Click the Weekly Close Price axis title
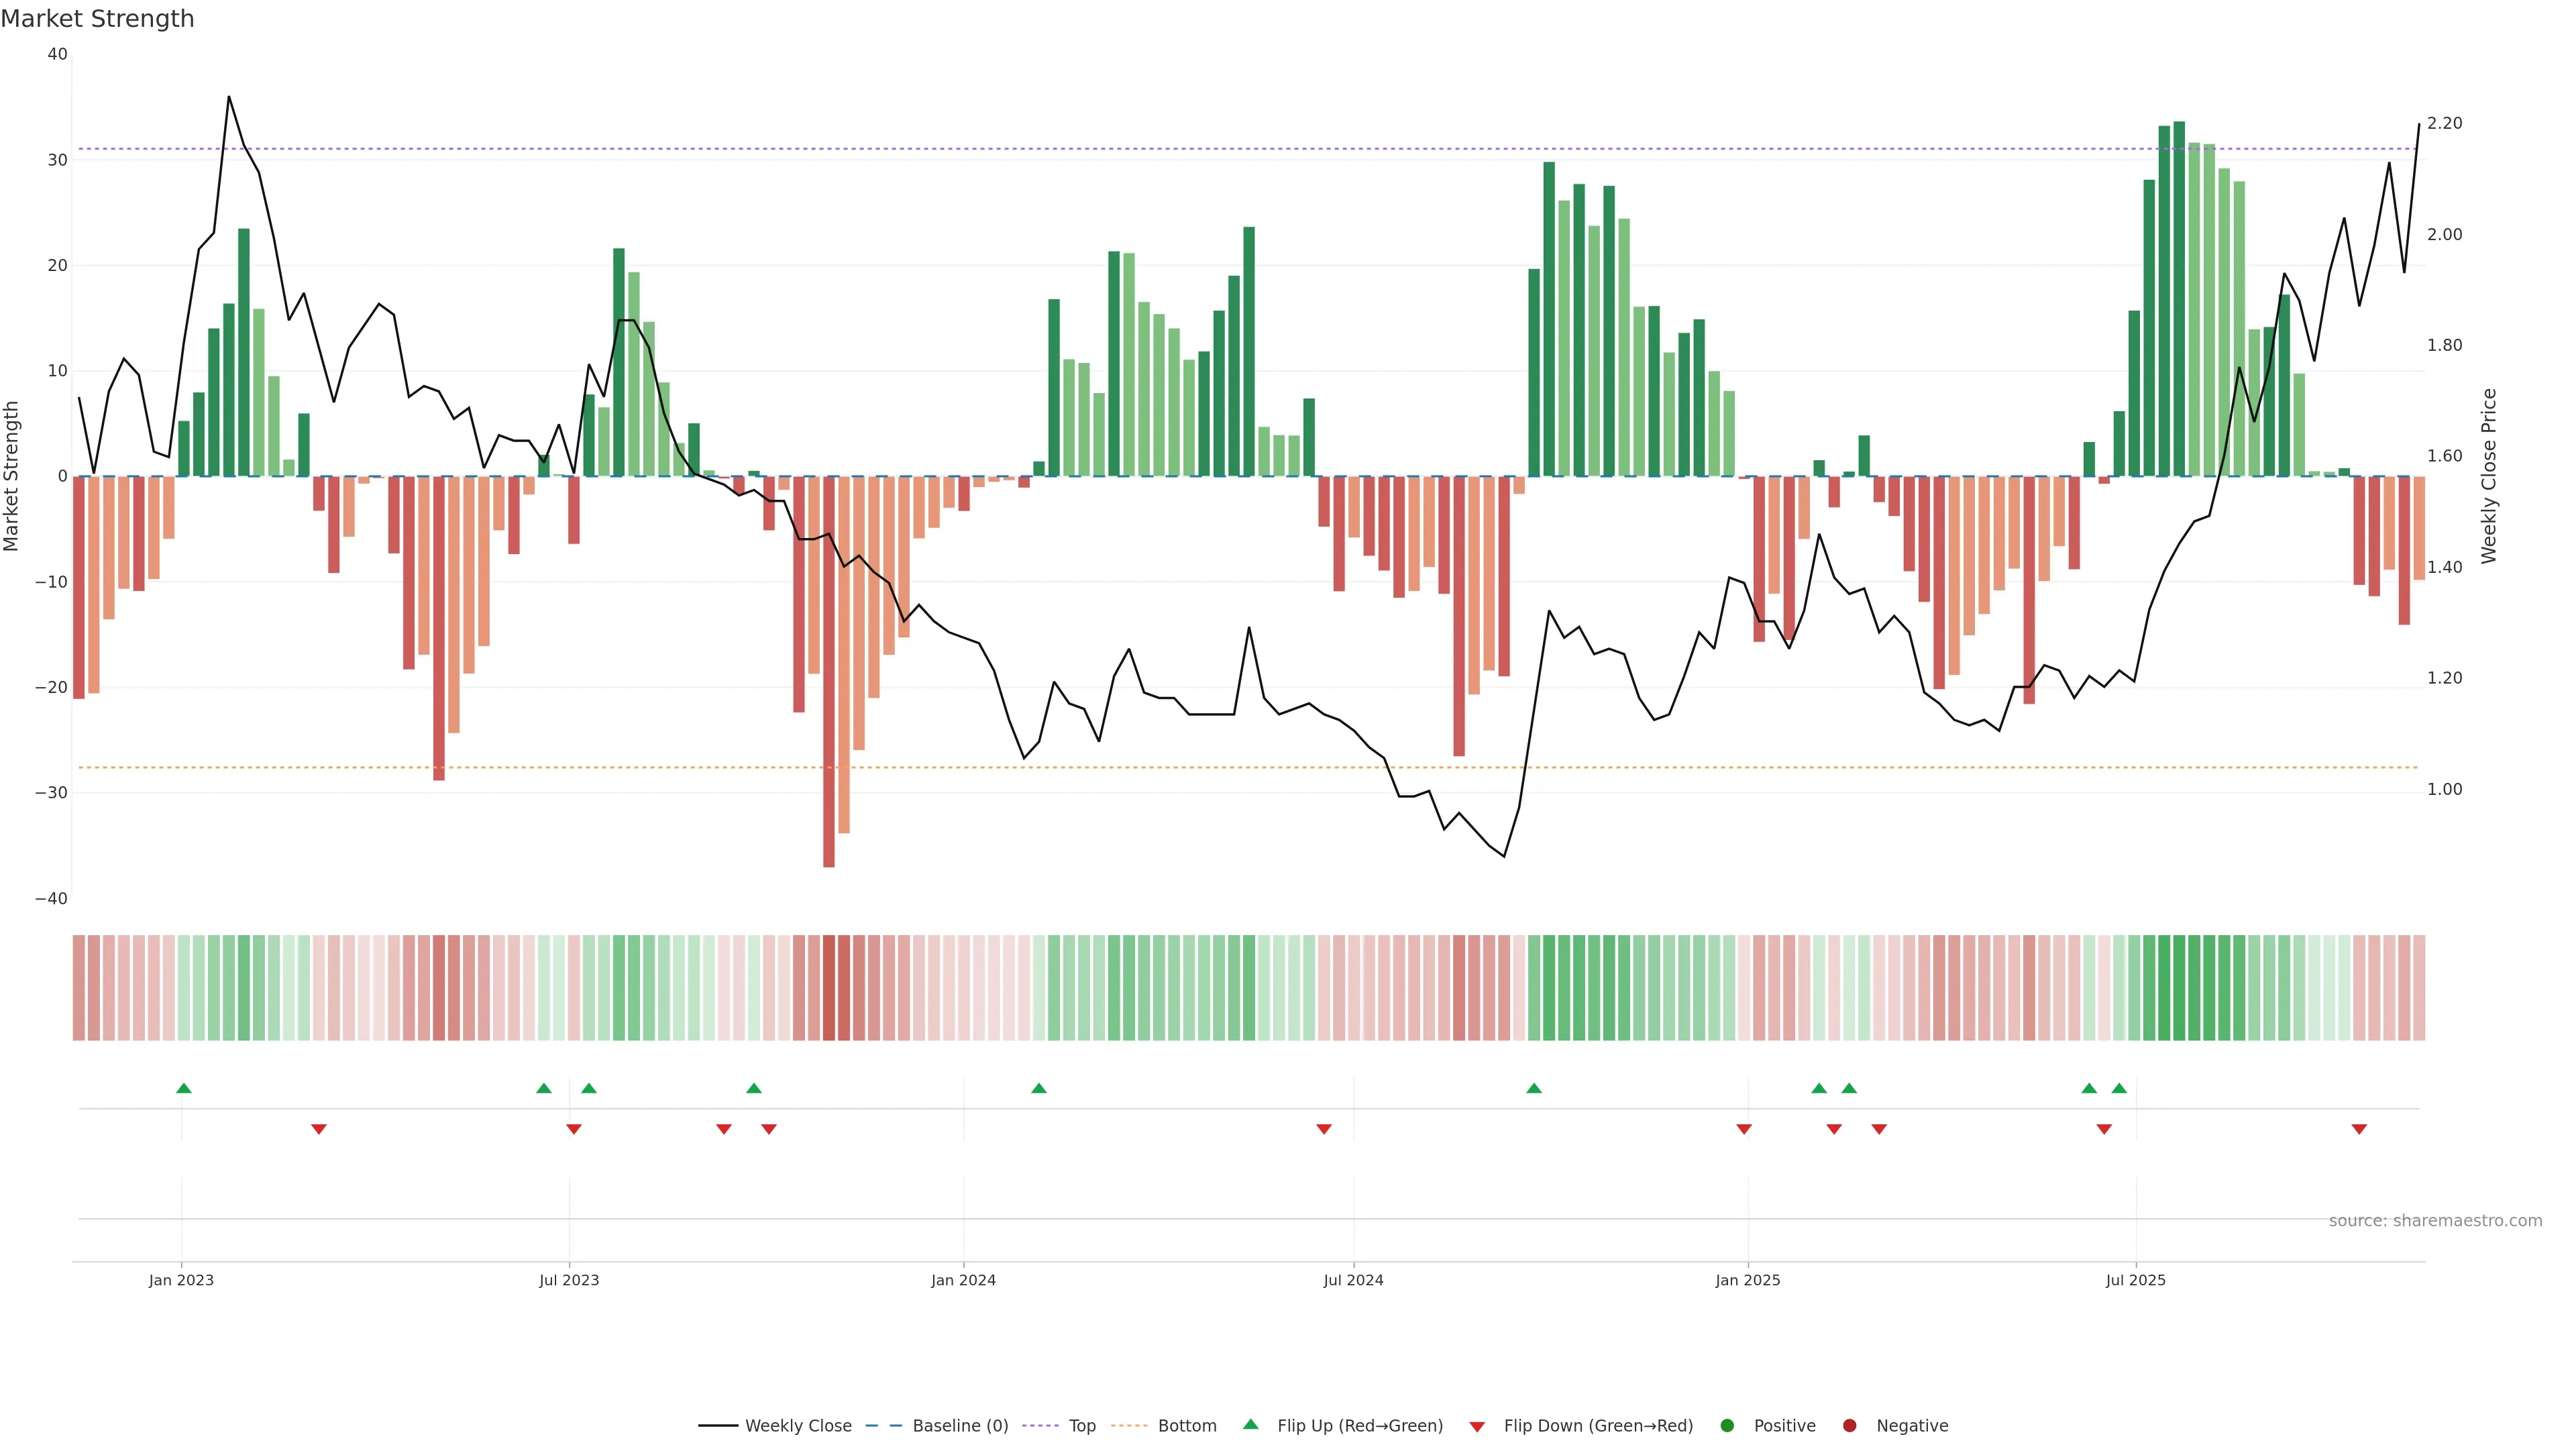This screenshot has height=1449, width=2576. pyautogui.click(x=2489, y=476)
